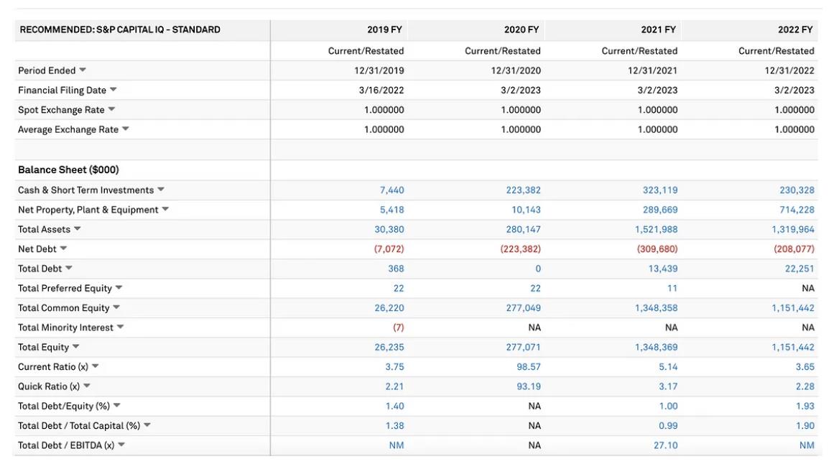Click 2021 FY Total Equity 1,348,369
Image resolution: width=829 pixels, height=464 pixels.
(x=656, y=348)
